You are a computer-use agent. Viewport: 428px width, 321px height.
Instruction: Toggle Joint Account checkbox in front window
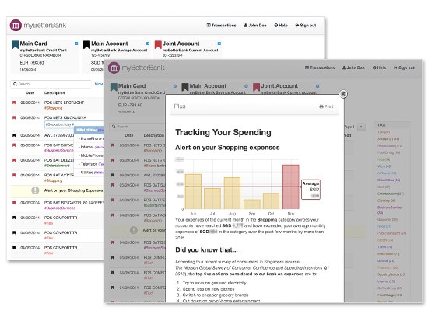click(317, 86)
